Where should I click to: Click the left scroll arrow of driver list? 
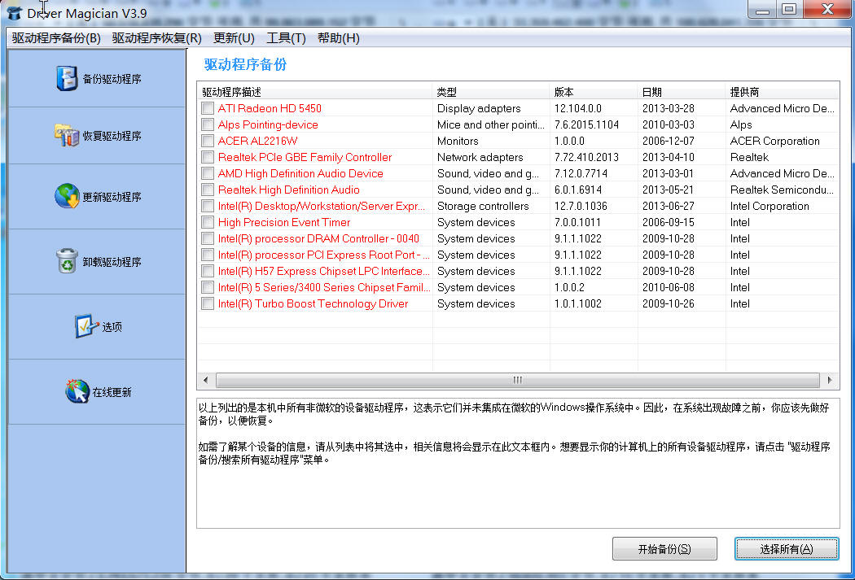205,380
